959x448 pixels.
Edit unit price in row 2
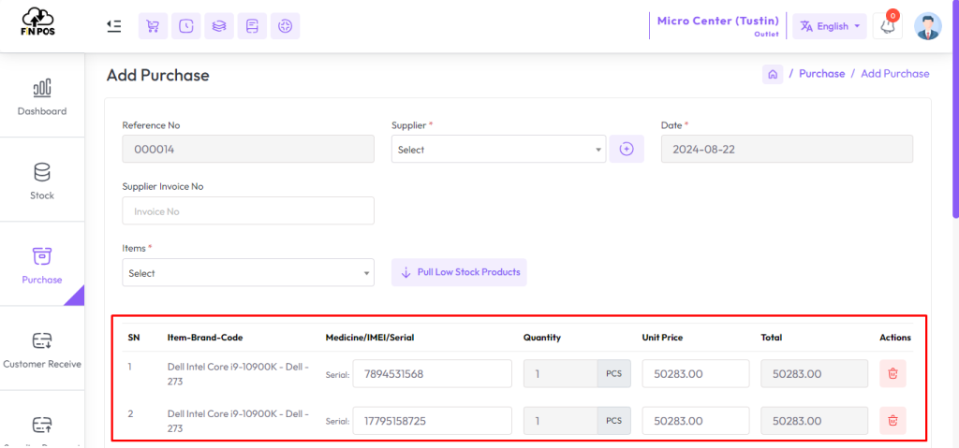point(696,421)
